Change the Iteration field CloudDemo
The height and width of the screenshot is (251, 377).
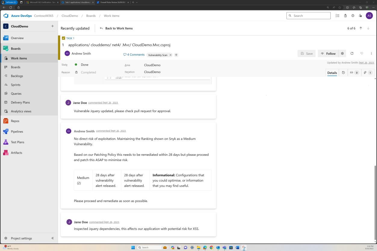click(x=152, y=72)
